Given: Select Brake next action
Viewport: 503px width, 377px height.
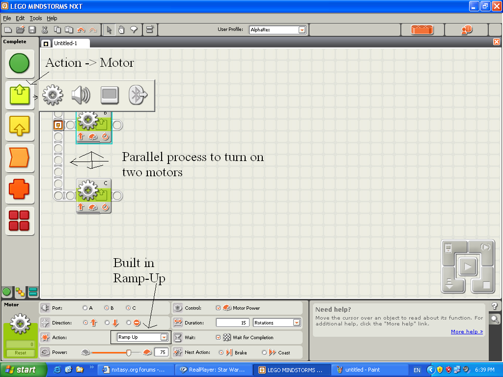Looking at the screenshot, I should click(221, 352).
